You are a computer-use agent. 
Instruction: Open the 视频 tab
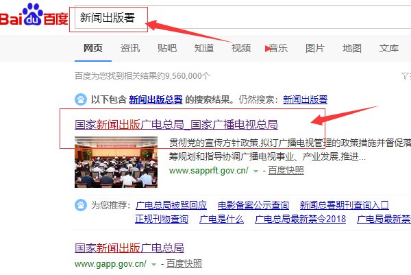point(241,48)
